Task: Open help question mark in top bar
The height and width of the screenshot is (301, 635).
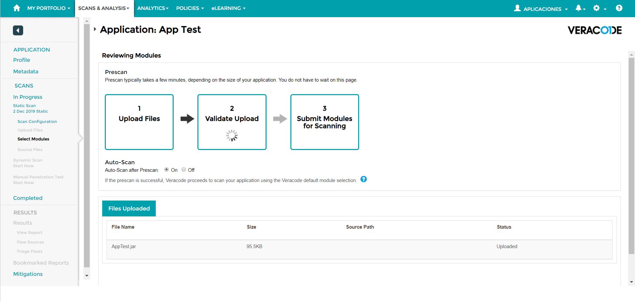Action: pyautogui.click(x=619, y=8)
